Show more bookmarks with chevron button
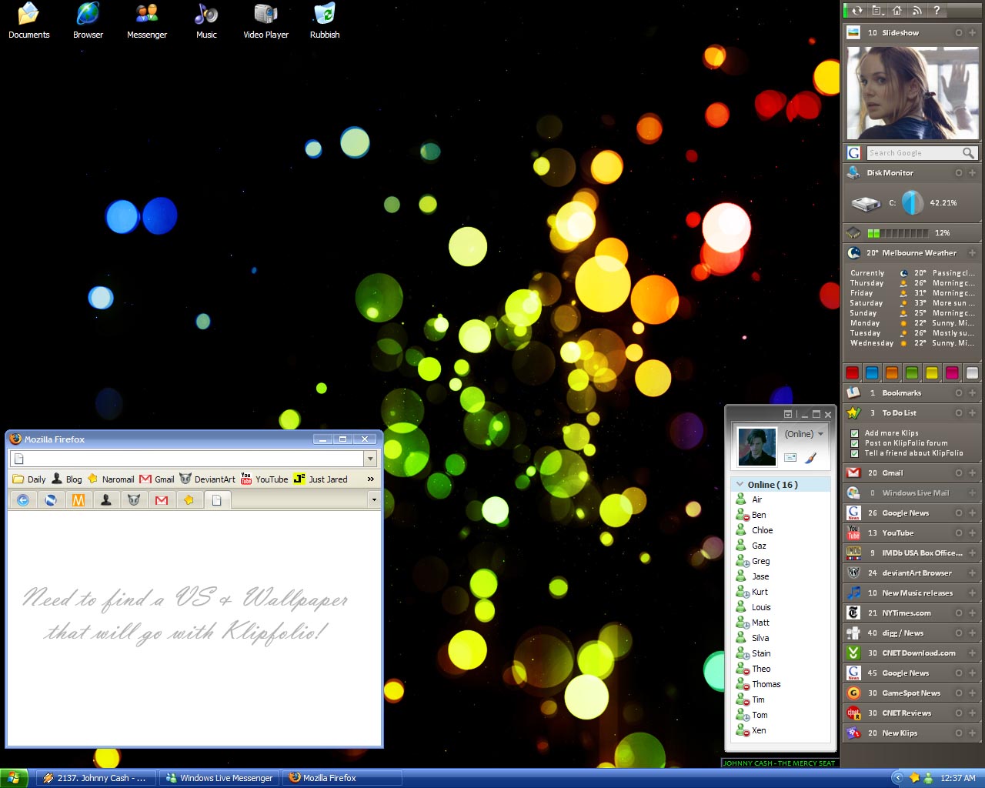This screenshot has height=788, width=985. (x=371, y=479)
